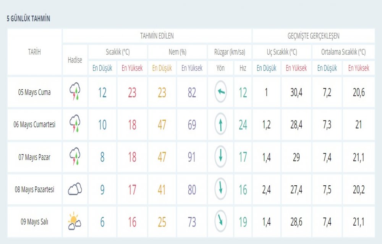Select the GEÇMİŞTE GERÇEKLEŞEN header
Image resolution: width=382 pixels, height=244 pixels.
[x=313, y=36]
